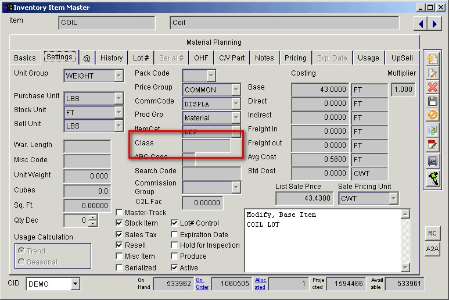
Task: Open the Pricing tab
Action: click(x=295, y=58)
